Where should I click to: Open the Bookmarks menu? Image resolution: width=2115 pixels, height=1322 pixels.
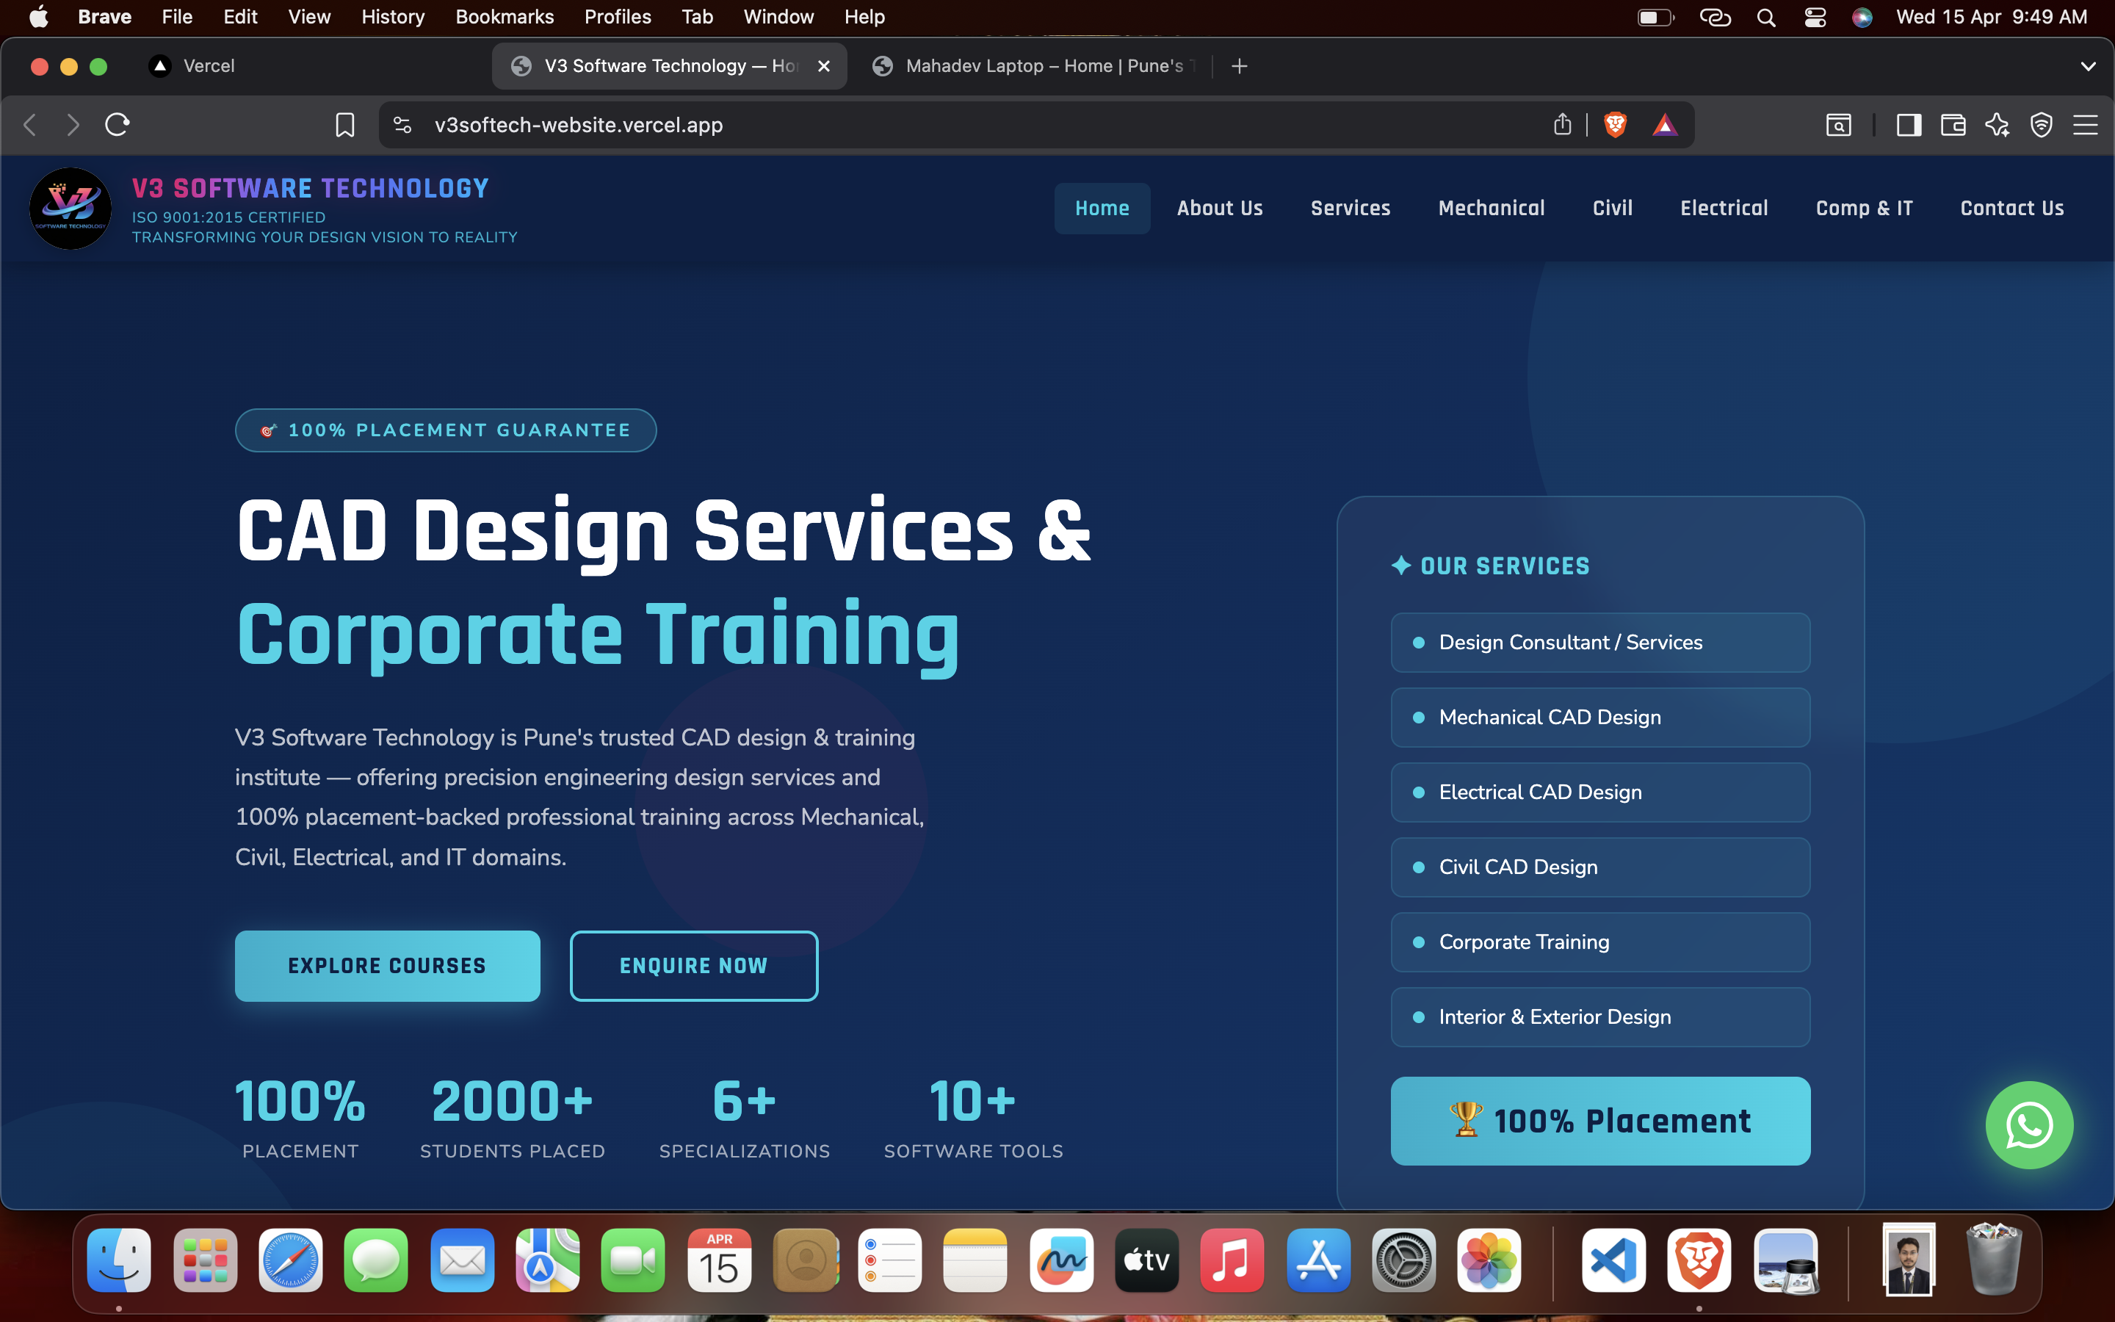505,17
